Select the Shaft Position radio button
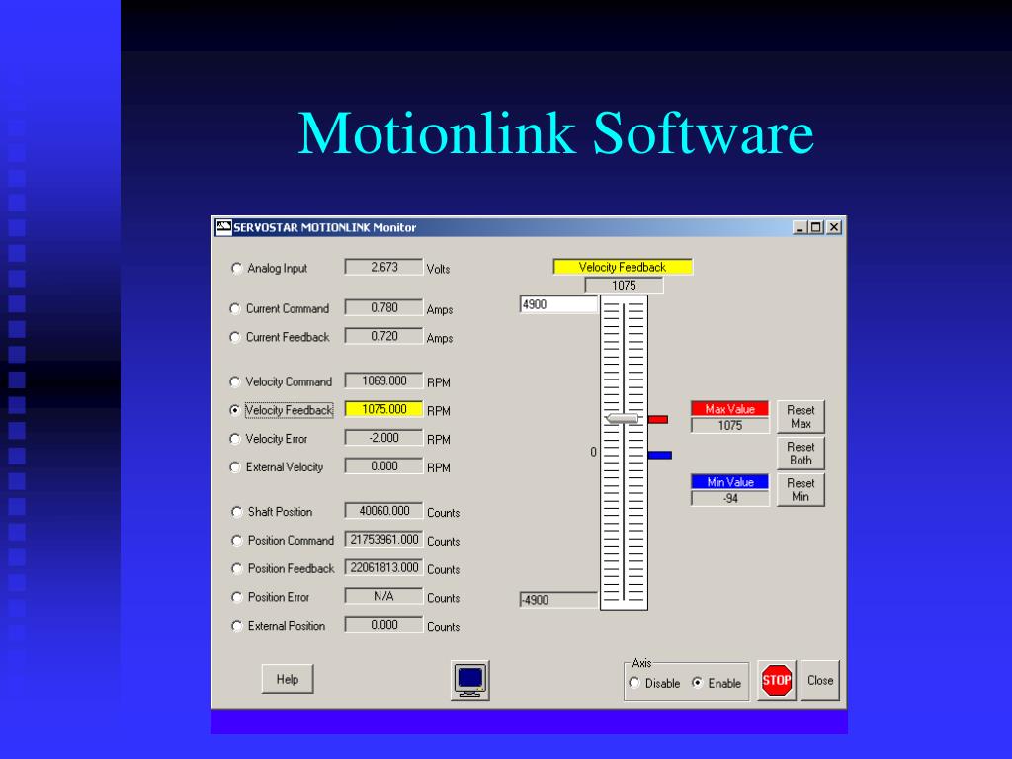 [x=236, y=512]
